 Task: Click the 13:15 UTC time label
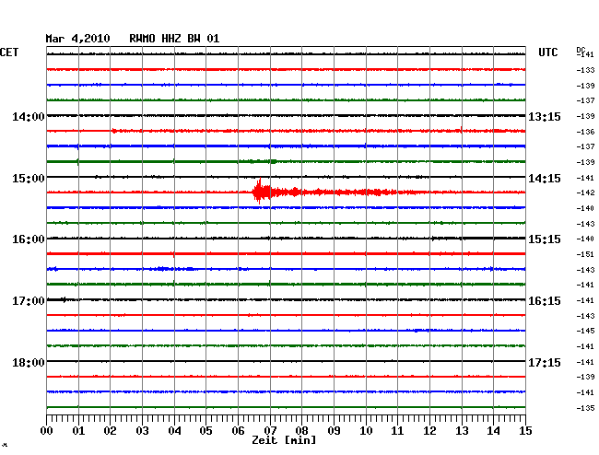point(545,117)
